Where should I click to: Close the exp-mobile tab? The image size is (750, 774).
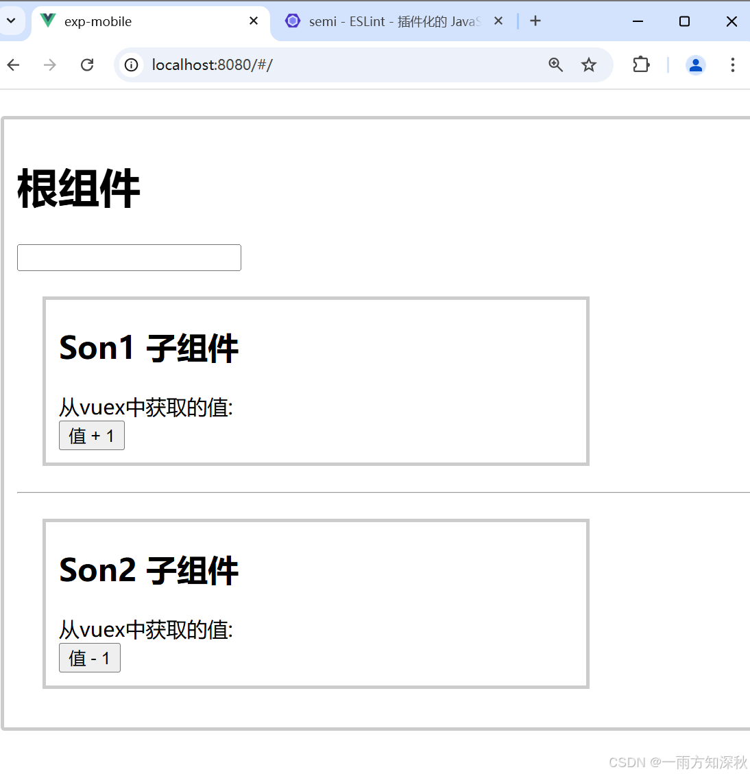pos(254,21)
